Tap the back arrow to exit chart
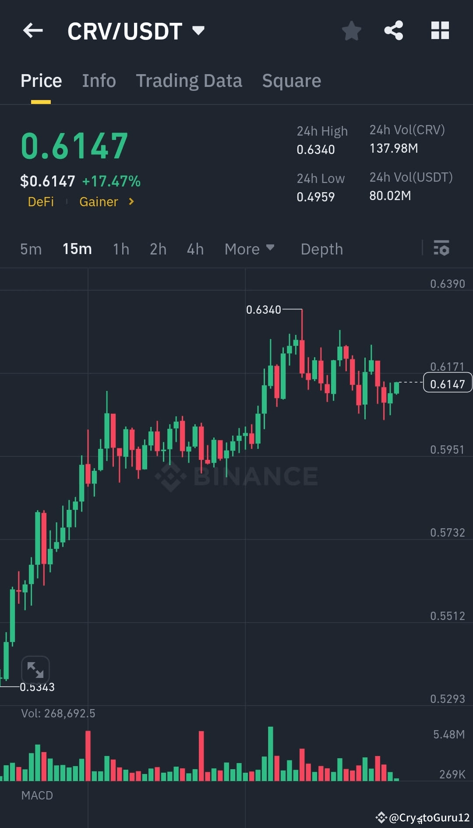 (x=33, y=31)
